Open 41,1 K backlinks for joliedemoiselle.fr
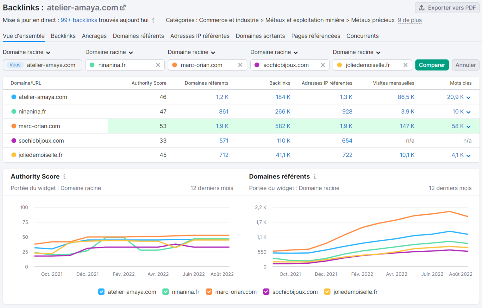 tap(283, 155)
